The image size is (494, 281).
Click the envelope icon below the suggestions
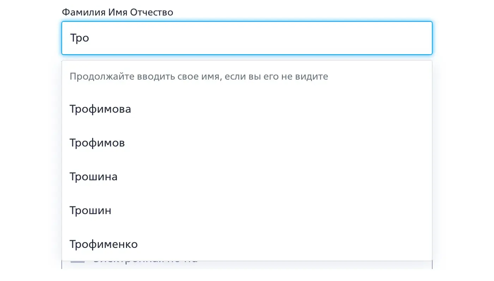(78, 262)
